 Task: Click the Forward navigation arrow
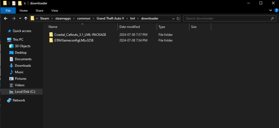(x=14, y=18)
